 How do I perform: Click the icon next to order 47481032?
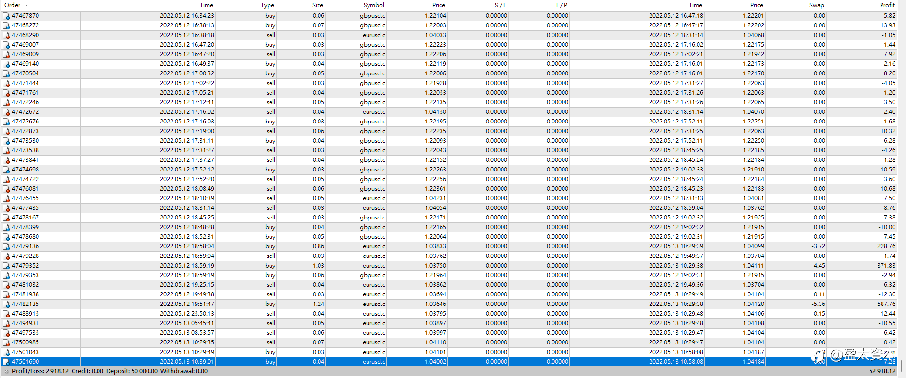click(x=6, y=285)
